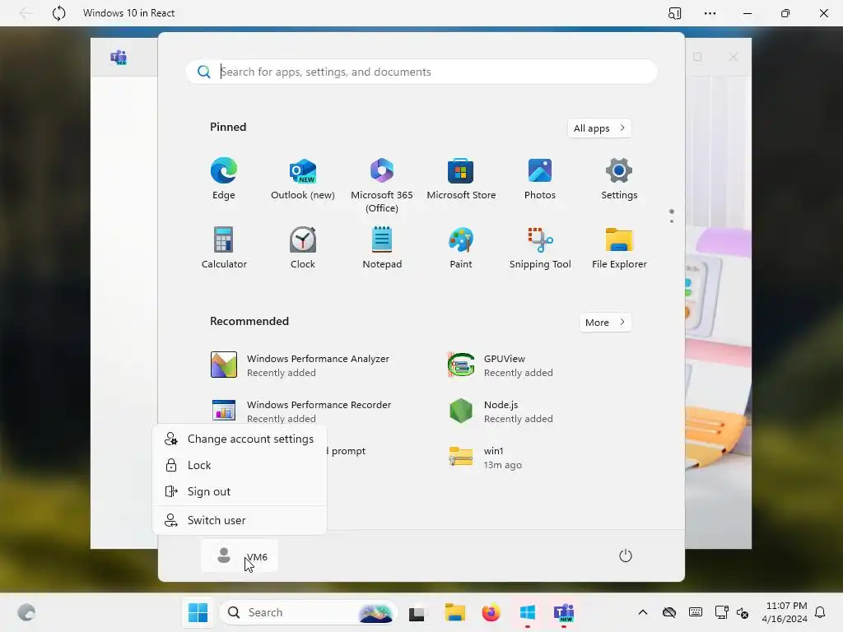Open Edge from pinned apps

(x=224, y=179)
